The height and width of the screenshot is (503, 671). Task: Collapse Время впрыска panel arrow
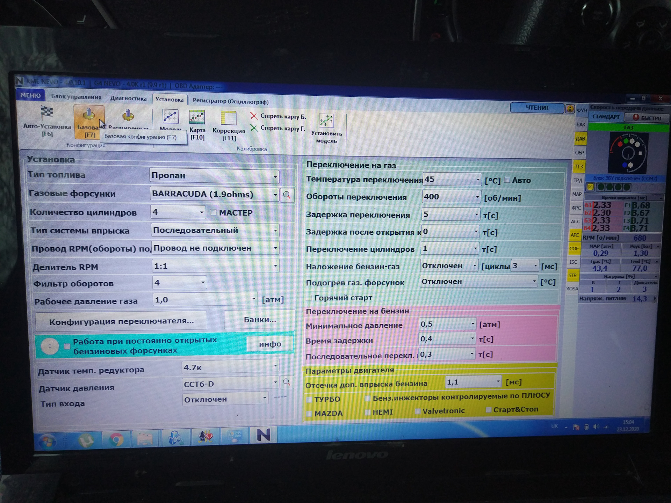point(661,198)
